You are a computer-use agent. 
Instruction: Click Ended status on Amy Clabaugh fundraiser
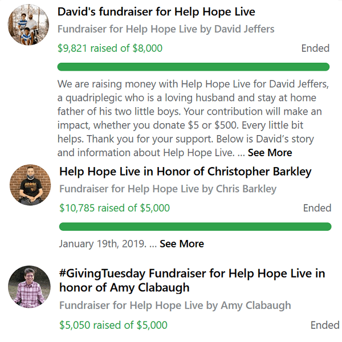pos(325,325)
